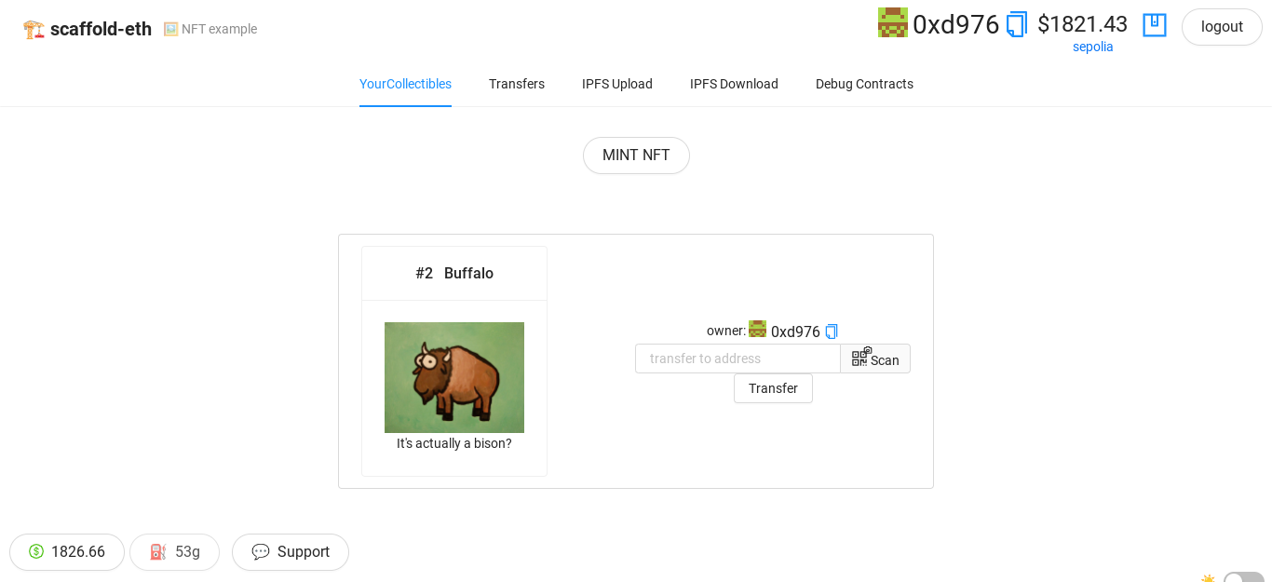Toggle the light/dark theme switch
Image resolution: width=1272 pixels, height=582 pixels.
tap(1242, 577)
